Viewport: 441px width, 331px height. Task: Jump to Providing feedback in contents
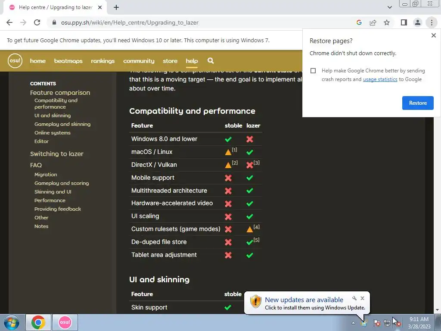pos(58,209)
